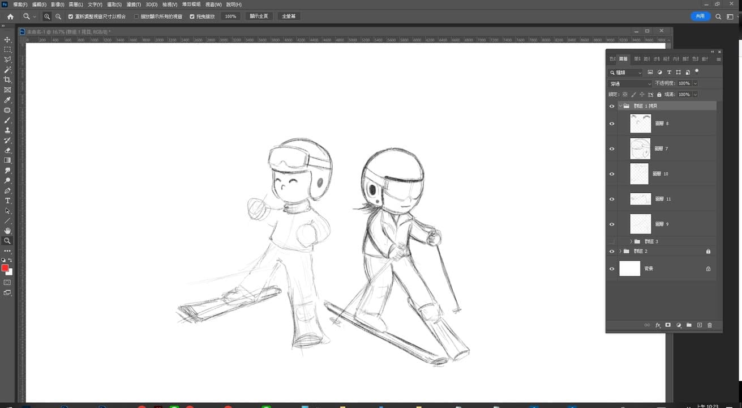Screen dimensions: 742x408
Task: Activate the Hand tool
Action: tap(7, 231)
